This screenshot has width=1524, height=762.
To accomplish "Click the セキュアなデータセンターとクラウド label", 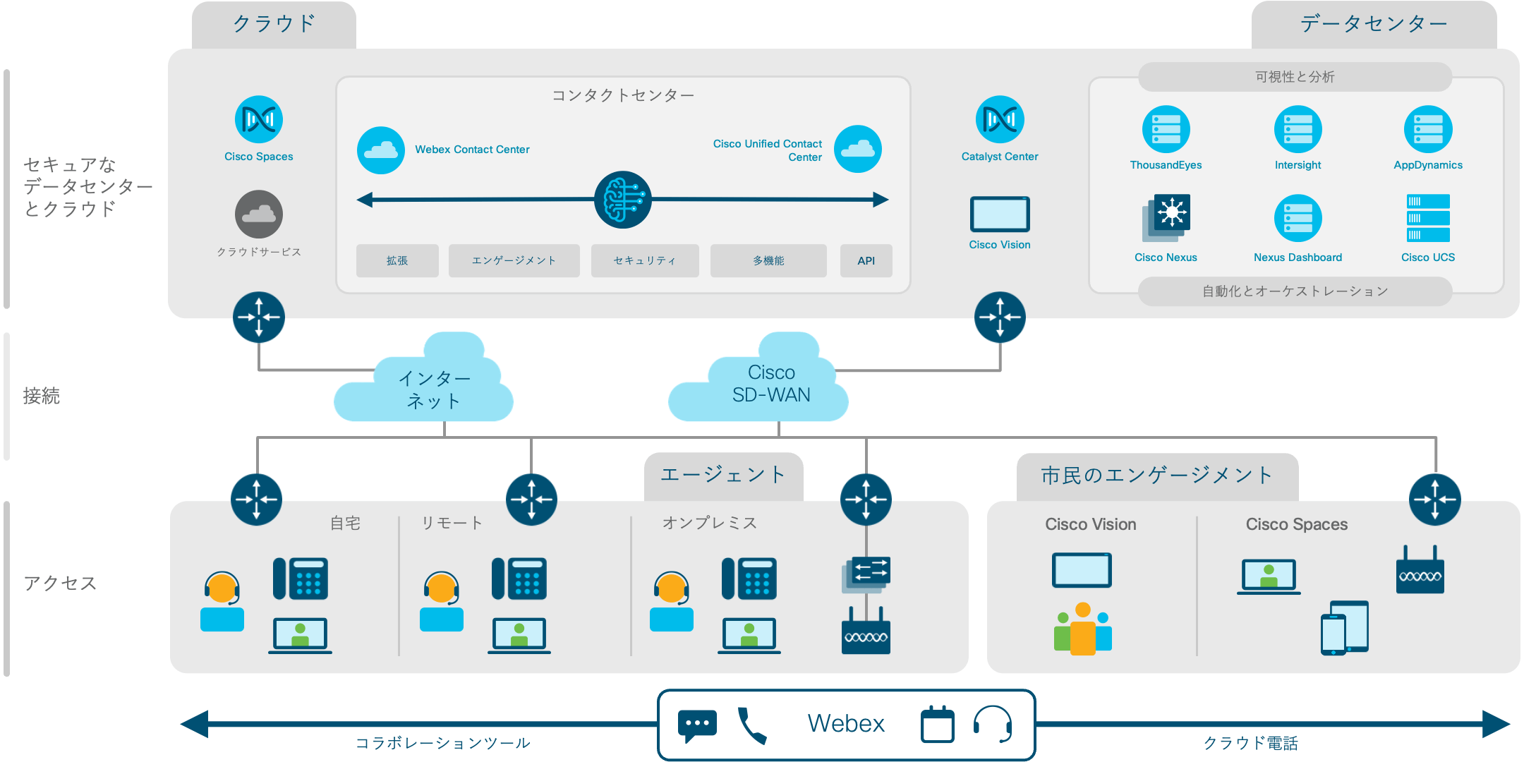I will point(87,187).
